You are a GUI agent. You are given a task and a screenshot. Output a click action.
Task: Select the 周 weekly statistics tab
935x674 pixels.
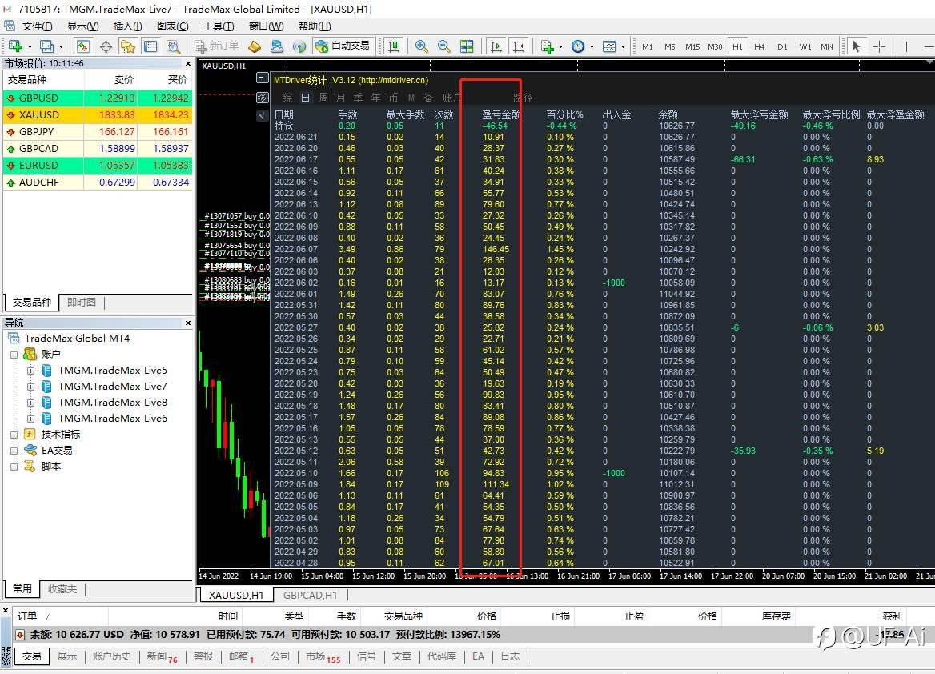click(323, 98)
